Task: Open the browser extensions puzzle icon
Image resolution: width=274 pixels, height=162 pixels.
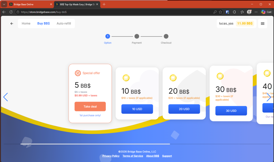Action: (x=234, y=12)
